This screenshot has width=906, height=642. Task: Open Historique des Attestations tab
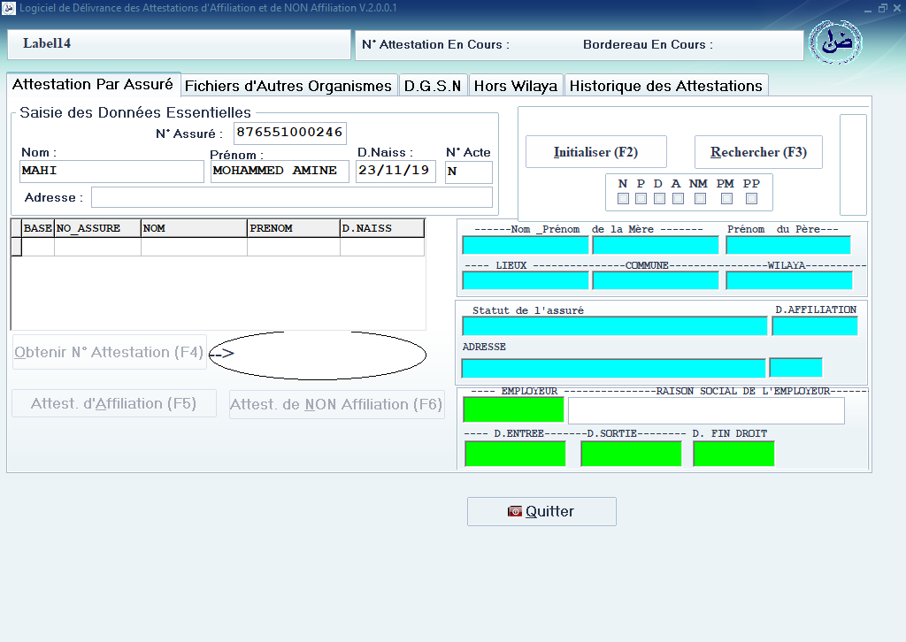point(666,86)
